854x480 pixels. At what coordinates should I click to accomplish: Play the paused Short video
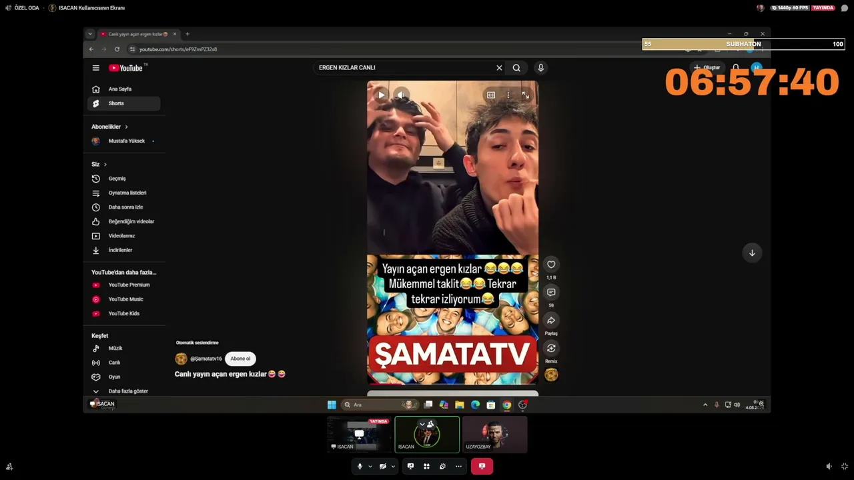[381, 95]
